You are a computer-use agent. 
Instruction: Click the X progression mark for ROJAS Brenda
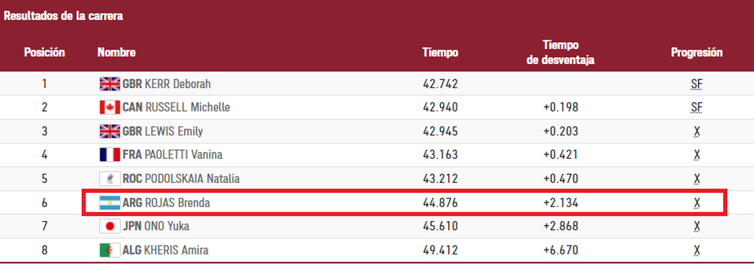[697, 203]
